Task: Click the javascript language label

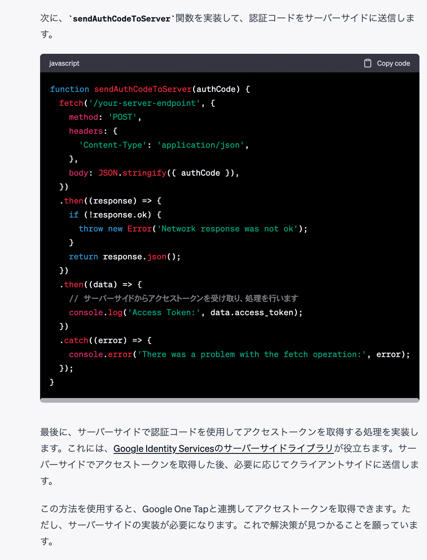Action: (64, 63)
